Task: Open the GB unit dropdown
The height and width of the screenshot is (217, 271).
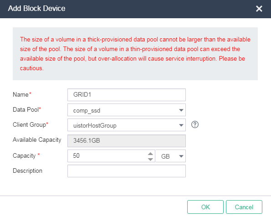Action: click(171, 156)
